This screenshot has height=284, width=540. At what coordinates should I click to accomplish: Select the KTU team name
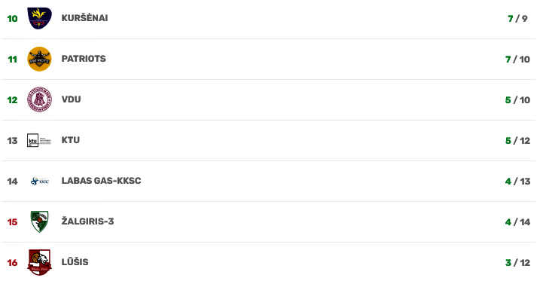[x=71, y=140]
